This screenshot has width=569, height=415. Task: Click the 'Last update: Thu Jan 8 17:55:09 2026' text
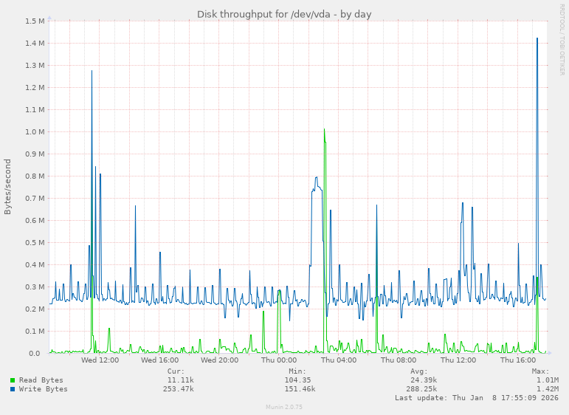(x=477, y=398)
